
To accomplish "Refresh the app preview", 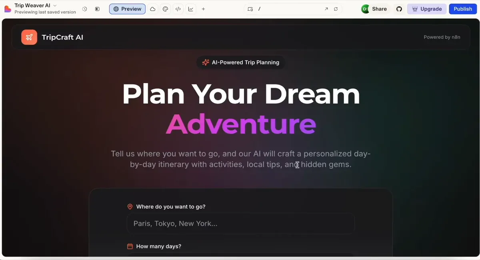I will coord(335,9).
